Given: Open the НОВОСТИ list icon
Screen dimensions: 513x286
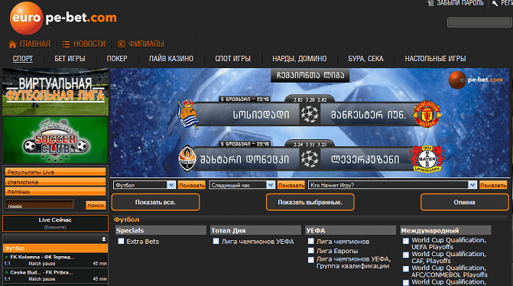Looking at the screenshot, I should [x=66, y=44].
